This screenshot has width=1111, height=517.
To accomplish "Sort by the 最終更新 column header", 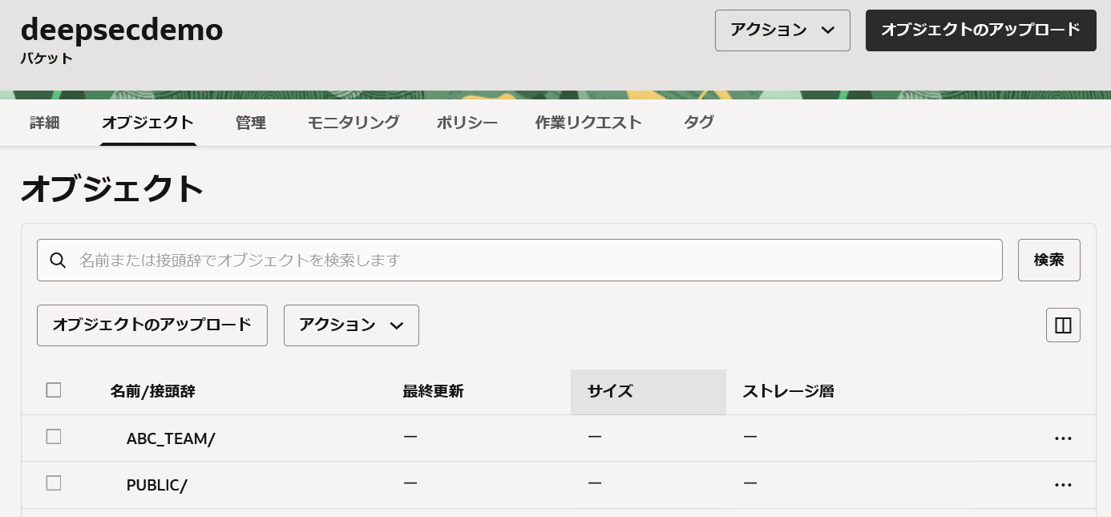I will 433,392.
